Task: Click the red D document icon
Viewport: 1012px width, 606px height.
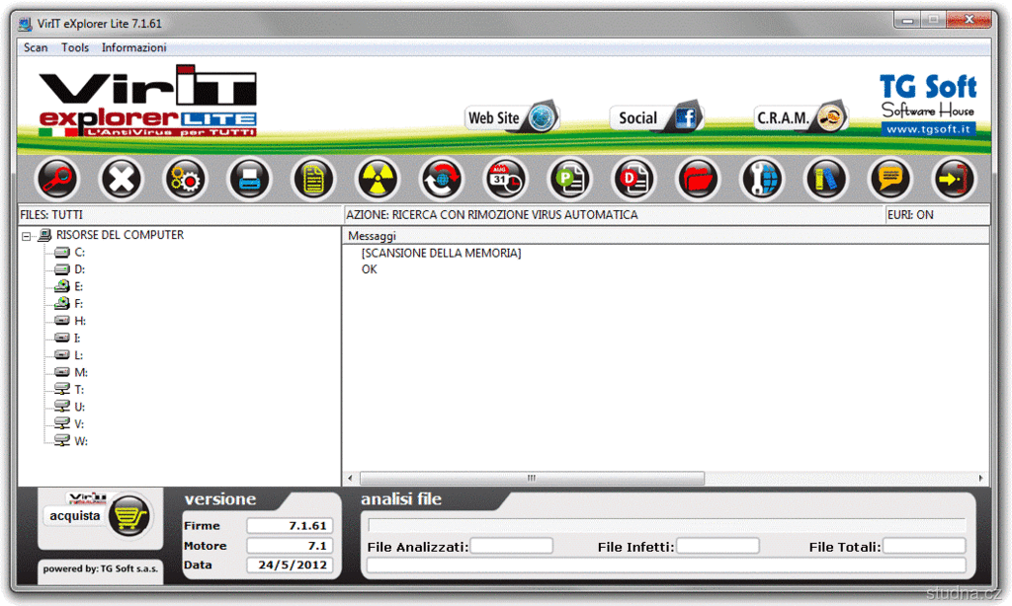Action: coord(633,180)
